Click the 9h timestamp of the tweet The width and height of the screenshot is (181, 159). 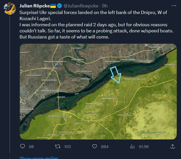[105, 5]
